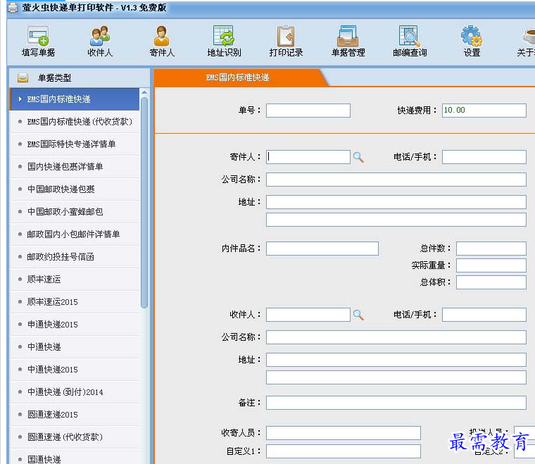Choose 圆通速递(代收货款)
This screenshot has height=464, width=535.
pyautogui.click(x=75, y=437)
